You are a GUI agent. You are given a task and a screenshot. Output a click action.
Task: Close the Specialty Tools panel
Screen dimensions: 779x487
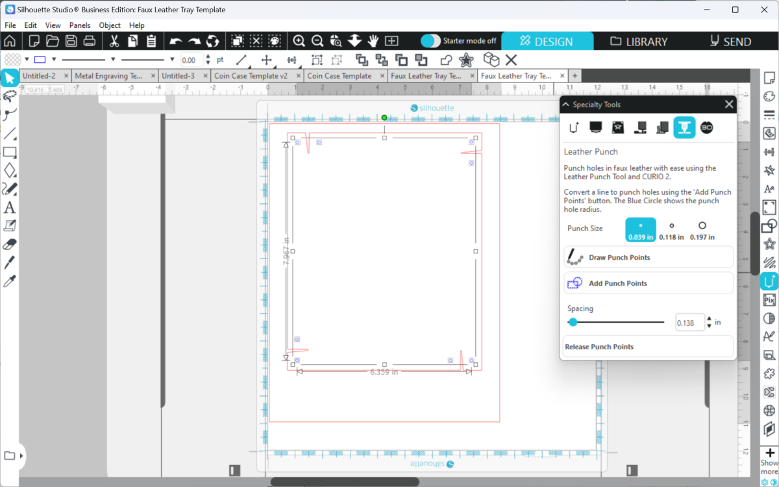click(x=729, y=105)
